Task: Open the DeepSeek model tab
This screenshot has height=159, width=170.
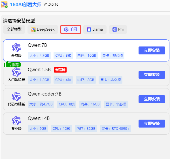Action: pyautogui.click(x=43, y=29)
